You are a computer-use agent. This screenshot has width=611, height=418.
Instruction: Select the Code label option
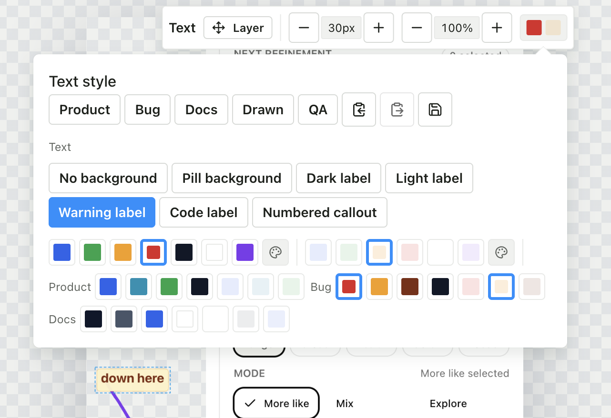204,212
